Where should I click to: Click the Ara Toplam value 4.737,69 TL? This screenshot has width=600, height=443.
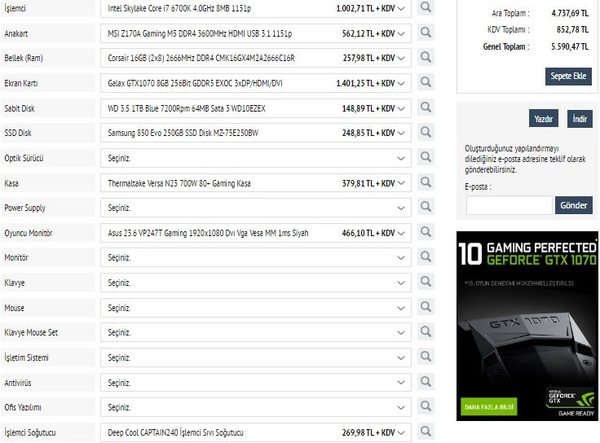pos(570,13)
